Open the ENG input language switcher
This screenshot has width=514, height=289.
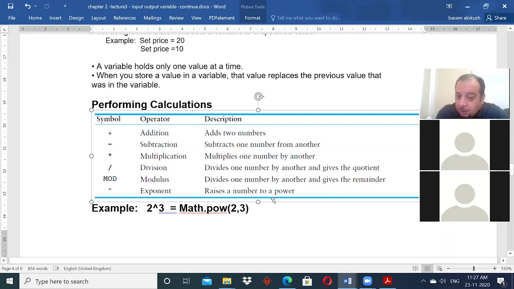tap(455, 281)
